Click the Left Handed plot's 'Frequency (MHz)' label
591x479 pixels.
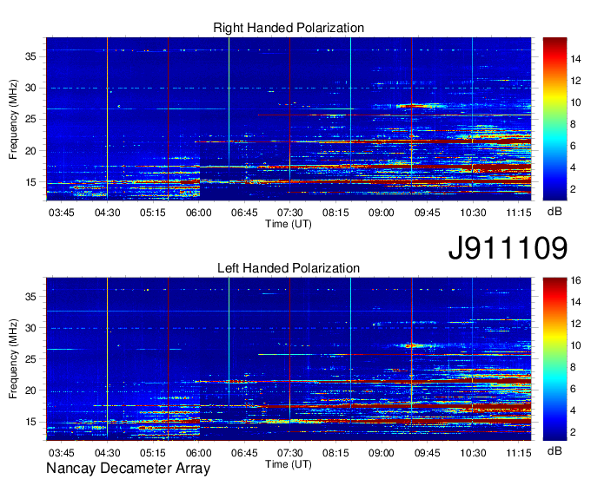[x=13, y=359]
